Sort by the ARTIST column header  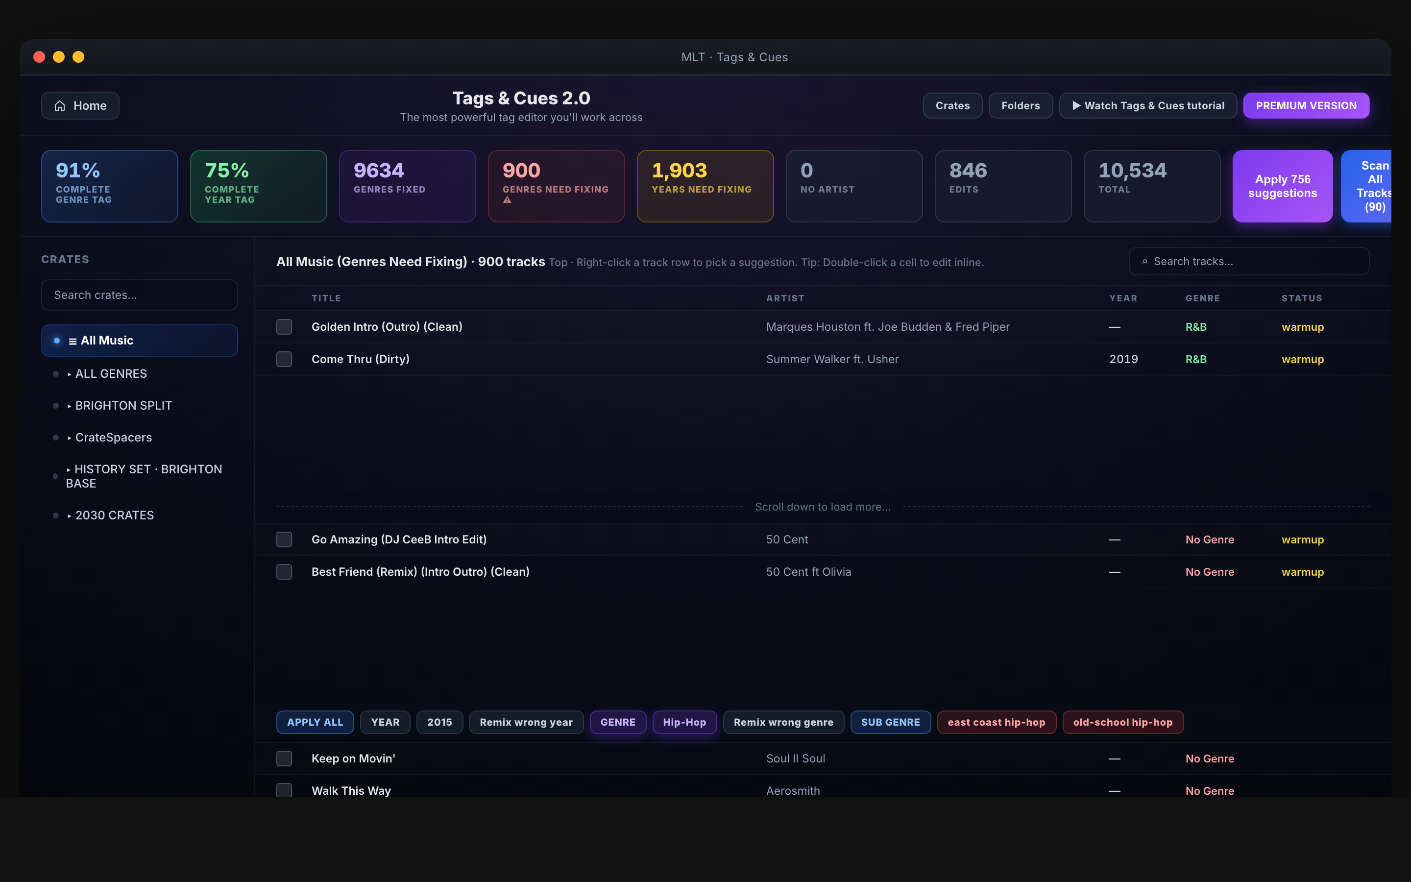coord(785,298)
